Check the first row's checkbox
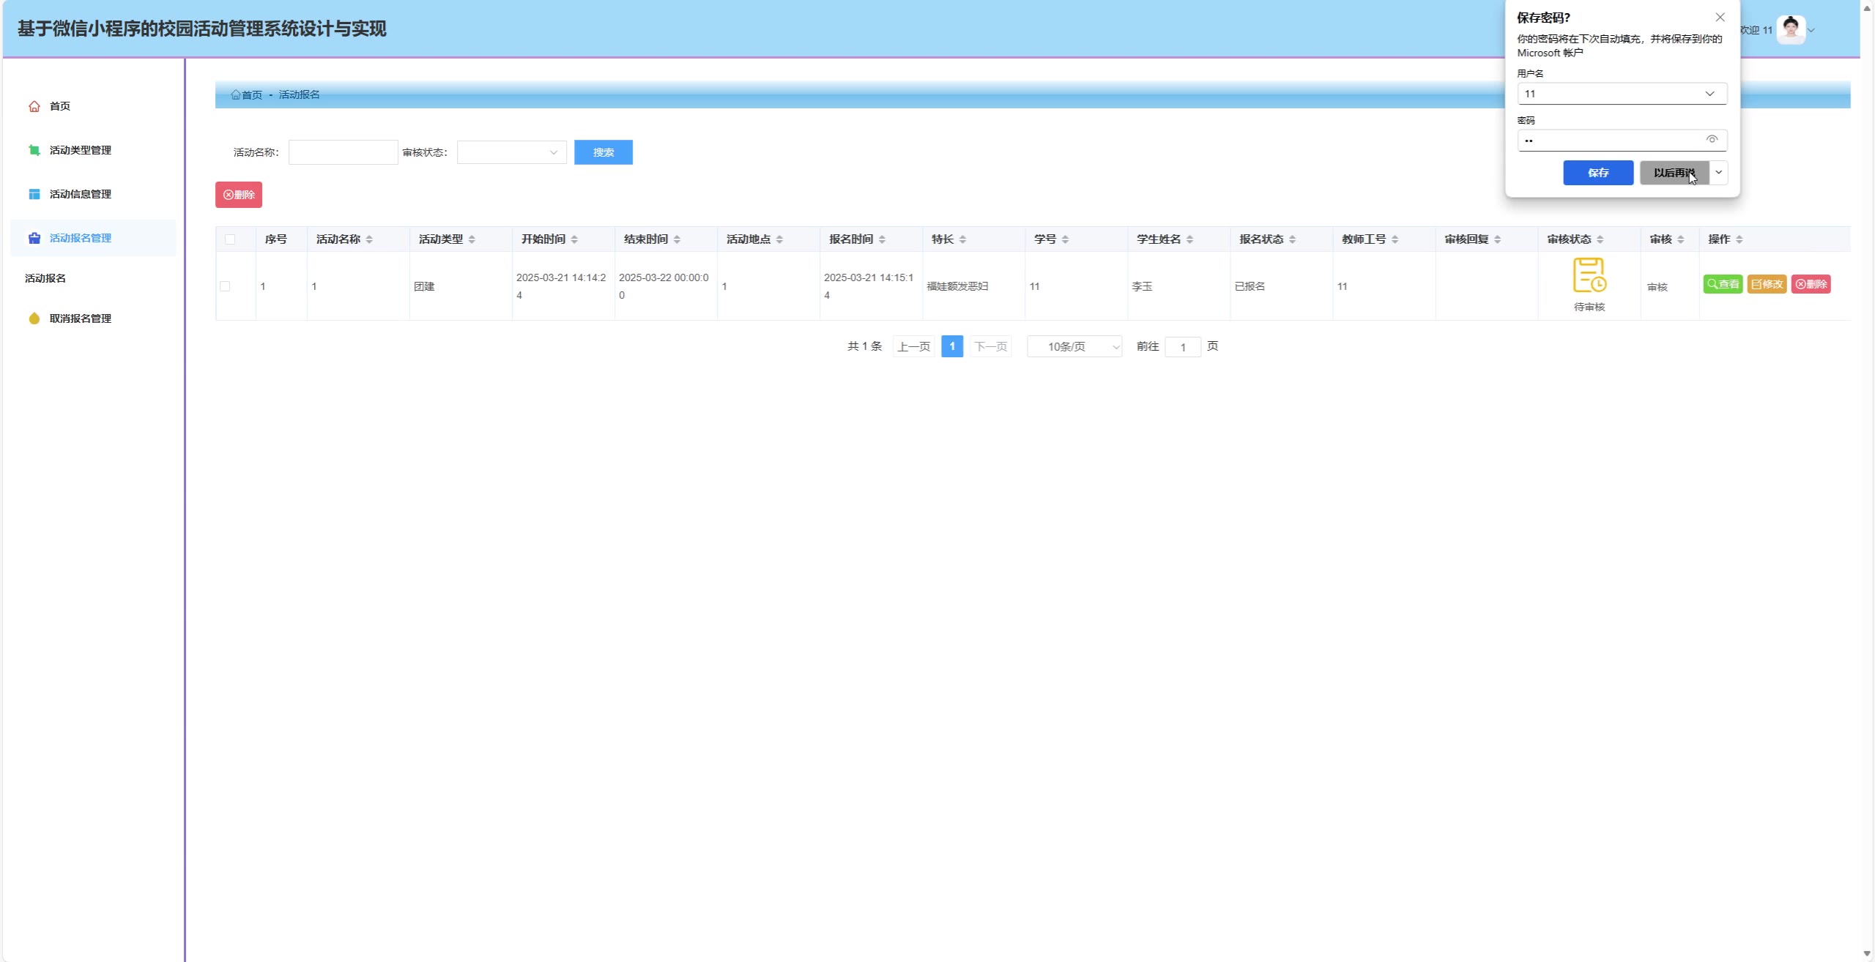The image size is (1875, 962). 225,286
